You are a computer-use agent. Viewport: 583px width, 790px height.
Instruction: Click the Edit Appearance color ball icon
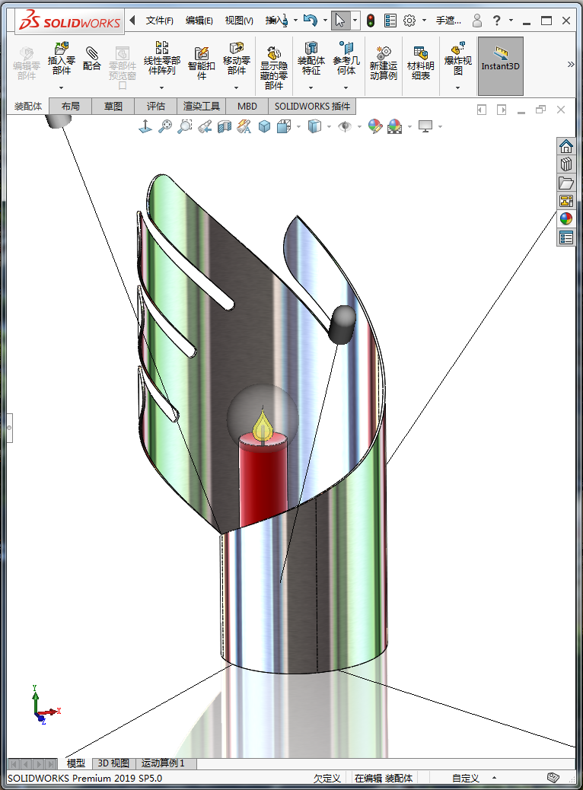(x=375, y=126)
